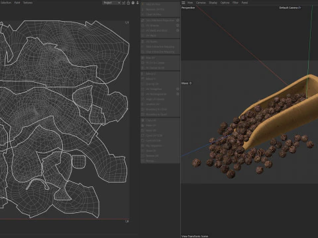Click the UV Rectangularize command icon
Image resolution: width=318 pixels, height=238 pixels.
tap(142, 94)
